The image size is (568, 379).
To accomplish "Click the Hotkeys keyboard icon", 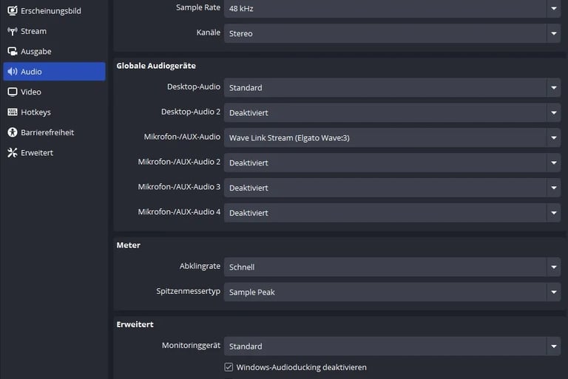I will (13, 112).
